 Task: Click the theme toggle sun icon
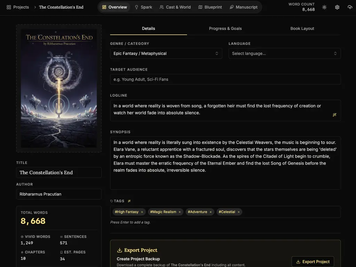[x=324, y=7]
